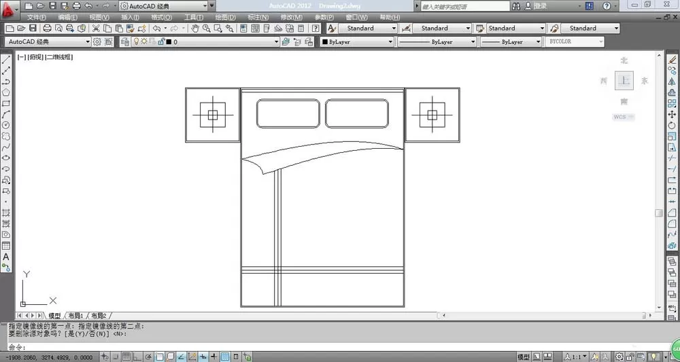Click the Plot printer icon
This screenshot has width=680, height=362.
click(x=48, y=29)
